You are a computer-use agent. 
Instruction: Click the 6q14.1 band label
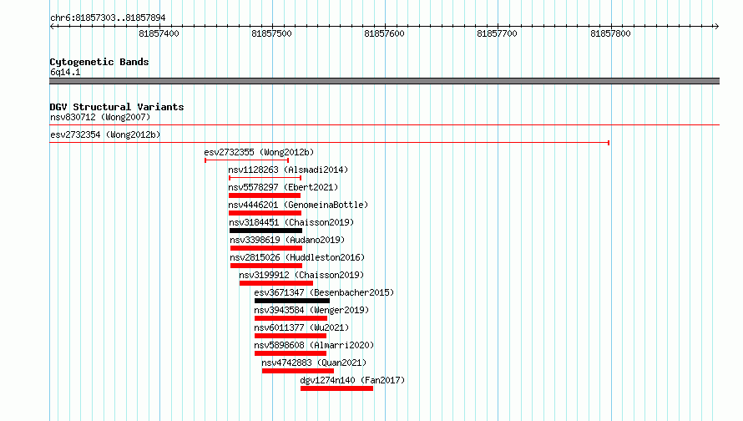pyautogui.click(x=65, y=72)
